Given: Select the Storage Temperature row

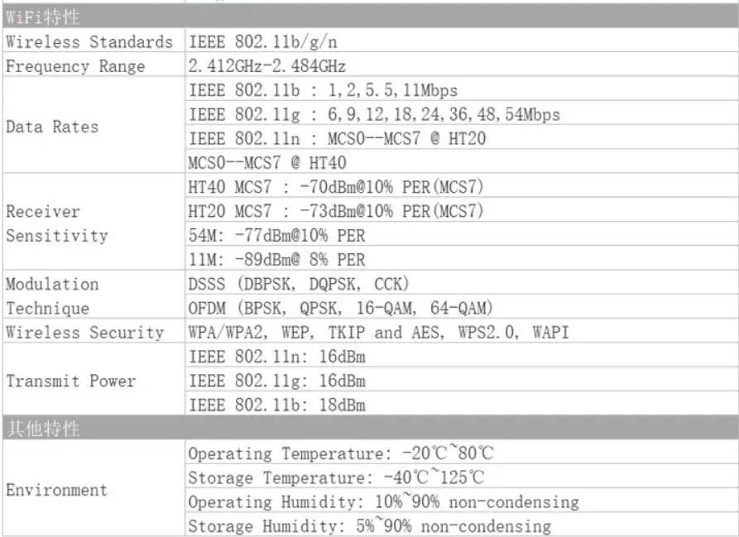Looking at the screenshot, I should (x=337, y=477).
